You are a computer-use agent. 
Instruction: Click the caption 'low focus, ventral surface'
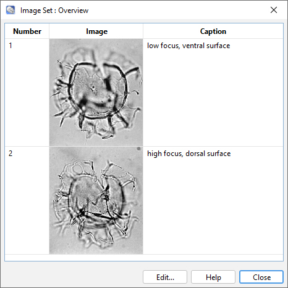click(x=188, y=46)
